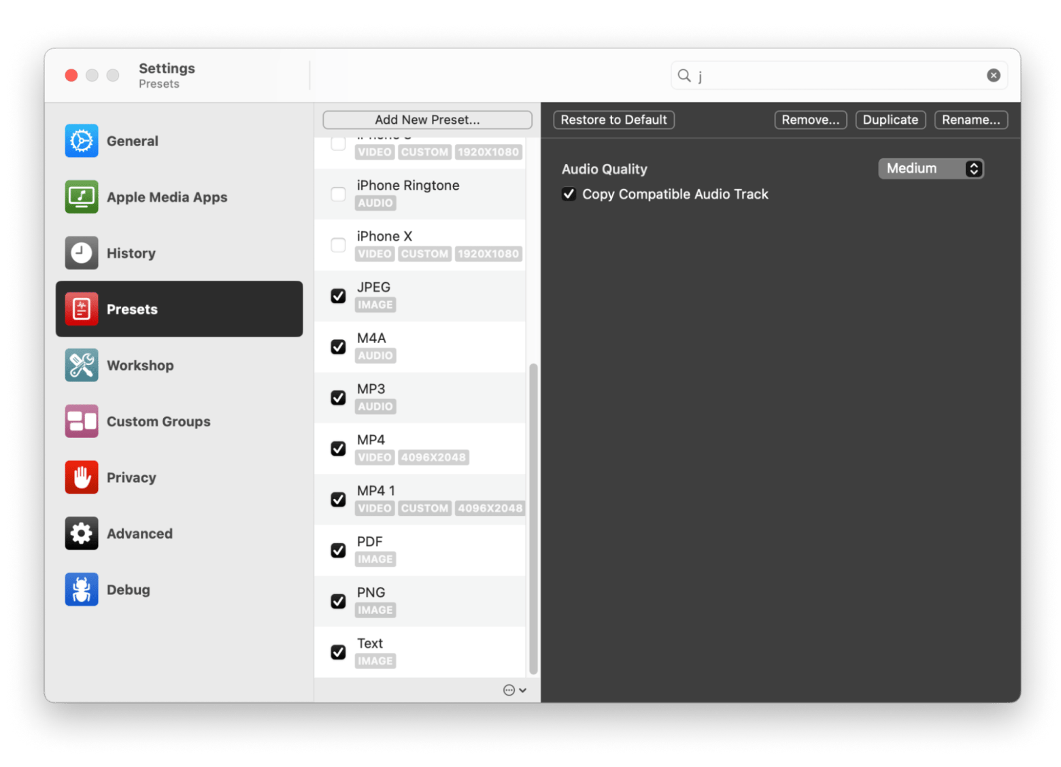1061x767 pixels.
Task: Toggle Copy Compatible Audio Track checkbox
Action: tap(569, 194)
